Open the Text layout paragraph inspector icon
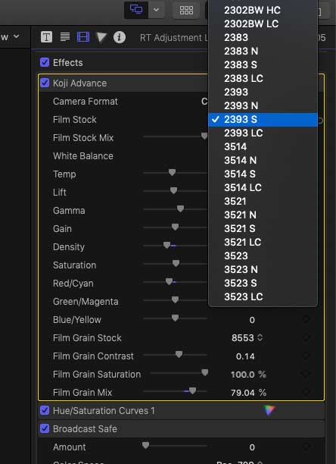 [x=65, y=37]
